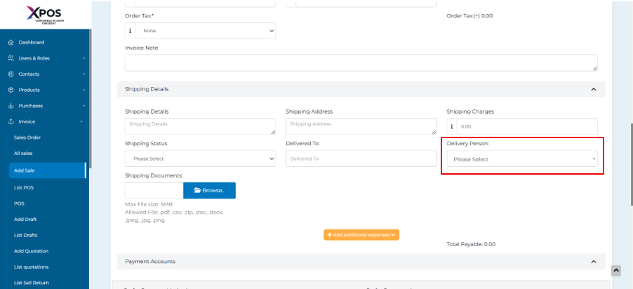Click the Users & Roles sidebar icon
Screen dimensions: 633x289
click(11, 58)
